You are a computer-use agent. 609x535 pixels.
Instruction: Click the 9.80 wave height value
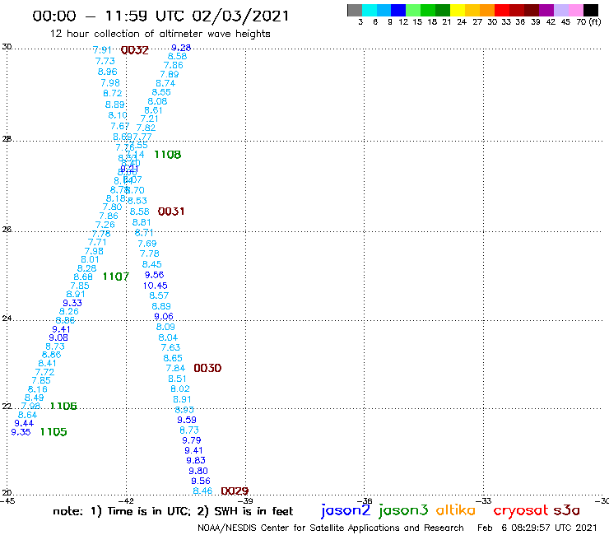tap(198, 471)
